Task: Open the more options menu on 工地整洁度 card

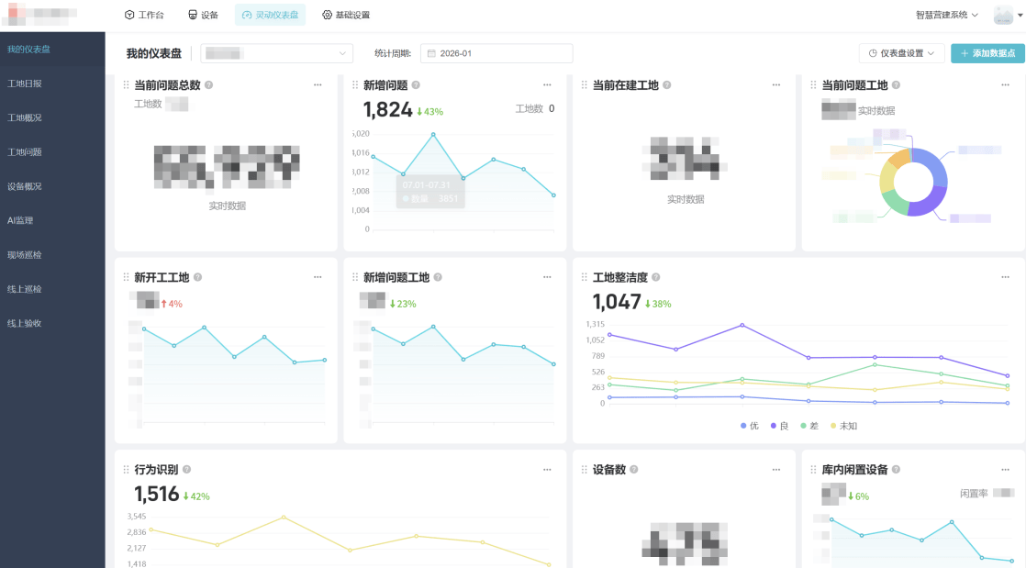Action: pos(776,277)
